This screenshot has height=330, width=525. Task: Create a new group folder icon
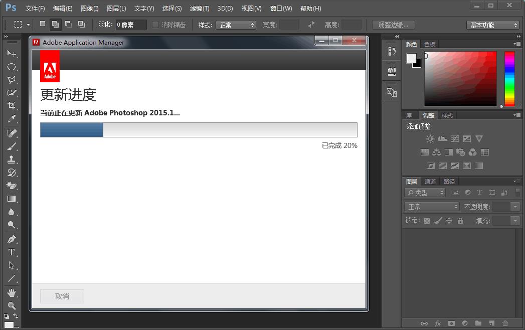[478, 323]
